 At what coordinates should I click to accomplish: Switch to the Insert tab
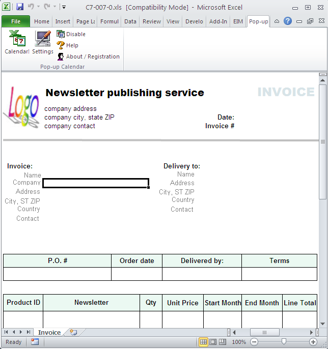[63, 21]
